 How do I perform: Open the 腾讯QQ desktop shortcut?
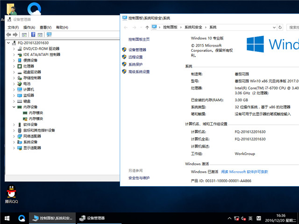click(x=11, y=194)
